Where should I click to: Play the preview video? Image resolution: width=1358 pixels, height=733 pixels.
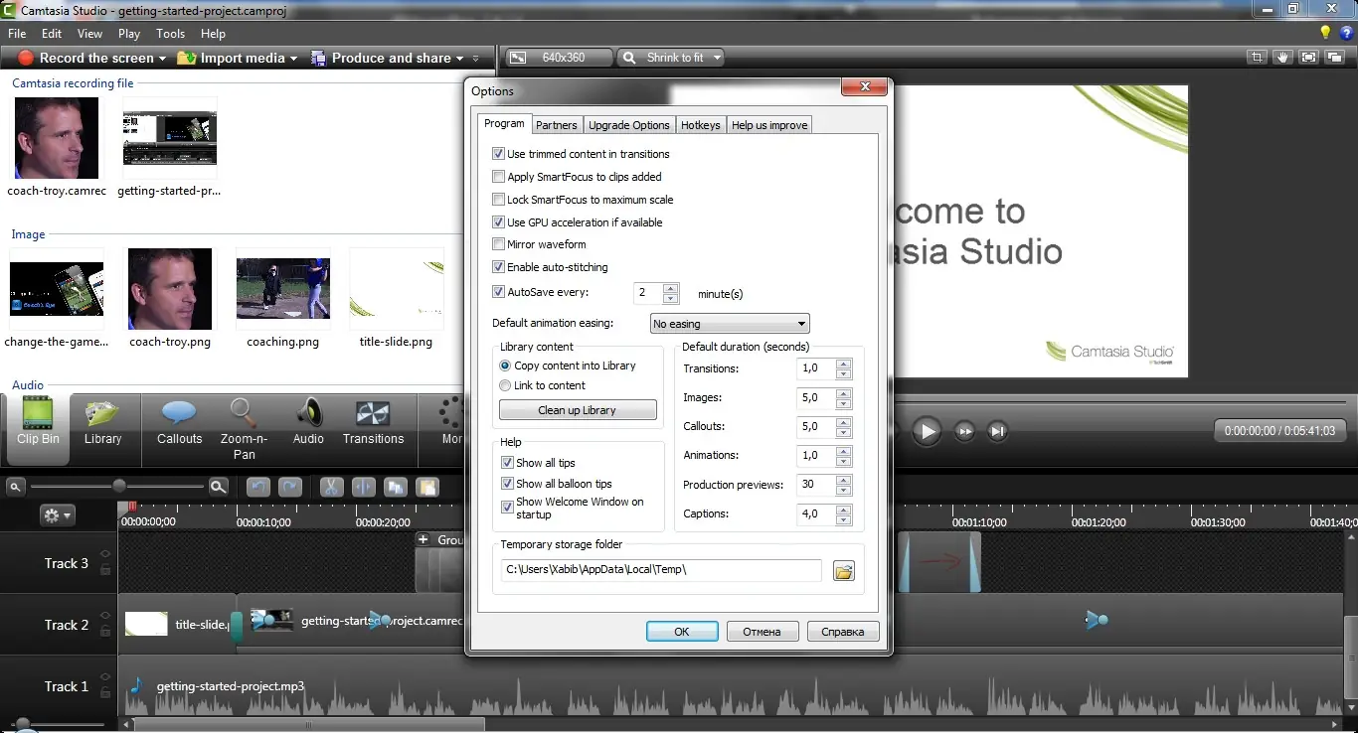pos(927,431)
